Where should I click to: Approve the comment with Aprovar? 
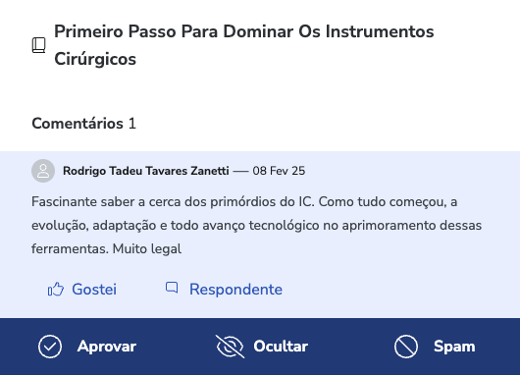click(107, 347)
